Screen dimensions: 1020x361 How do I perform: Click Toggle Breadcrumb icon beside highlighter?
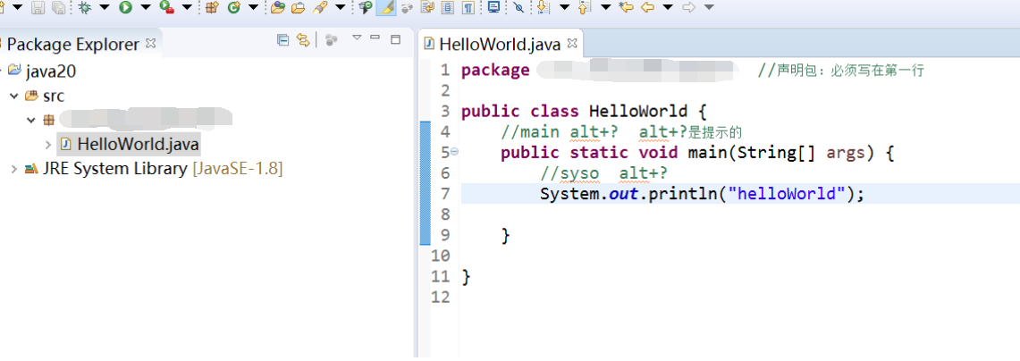point(366,8)
